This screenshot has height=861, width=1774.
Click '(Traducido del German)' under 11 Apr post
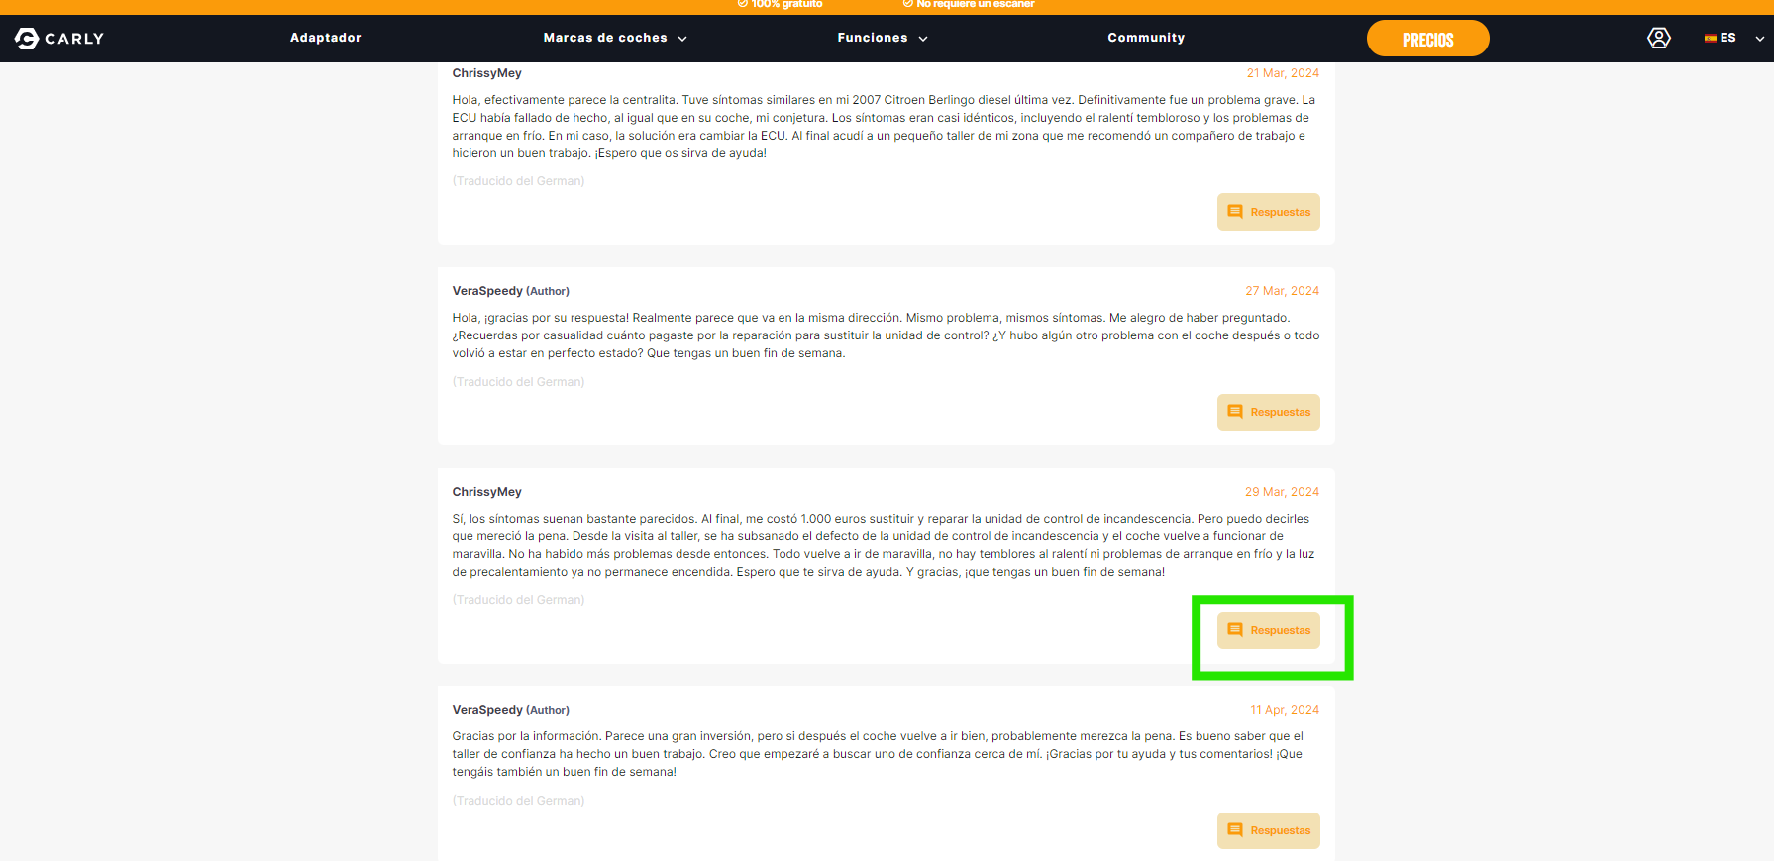click(x=518, y=801)
